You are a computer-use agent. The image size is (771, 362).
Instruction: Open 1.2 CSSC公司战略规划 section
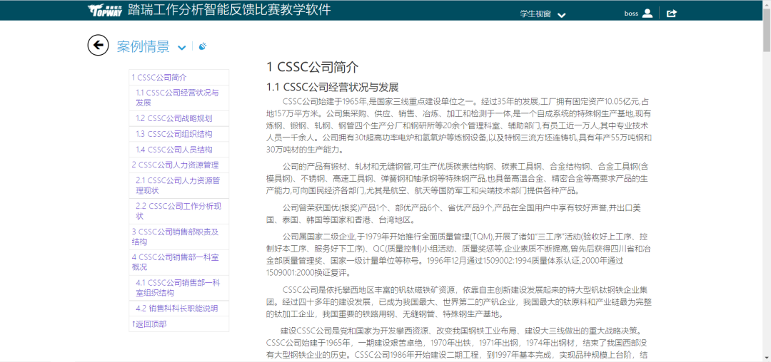pyautogui.click(x=174, y=118)
